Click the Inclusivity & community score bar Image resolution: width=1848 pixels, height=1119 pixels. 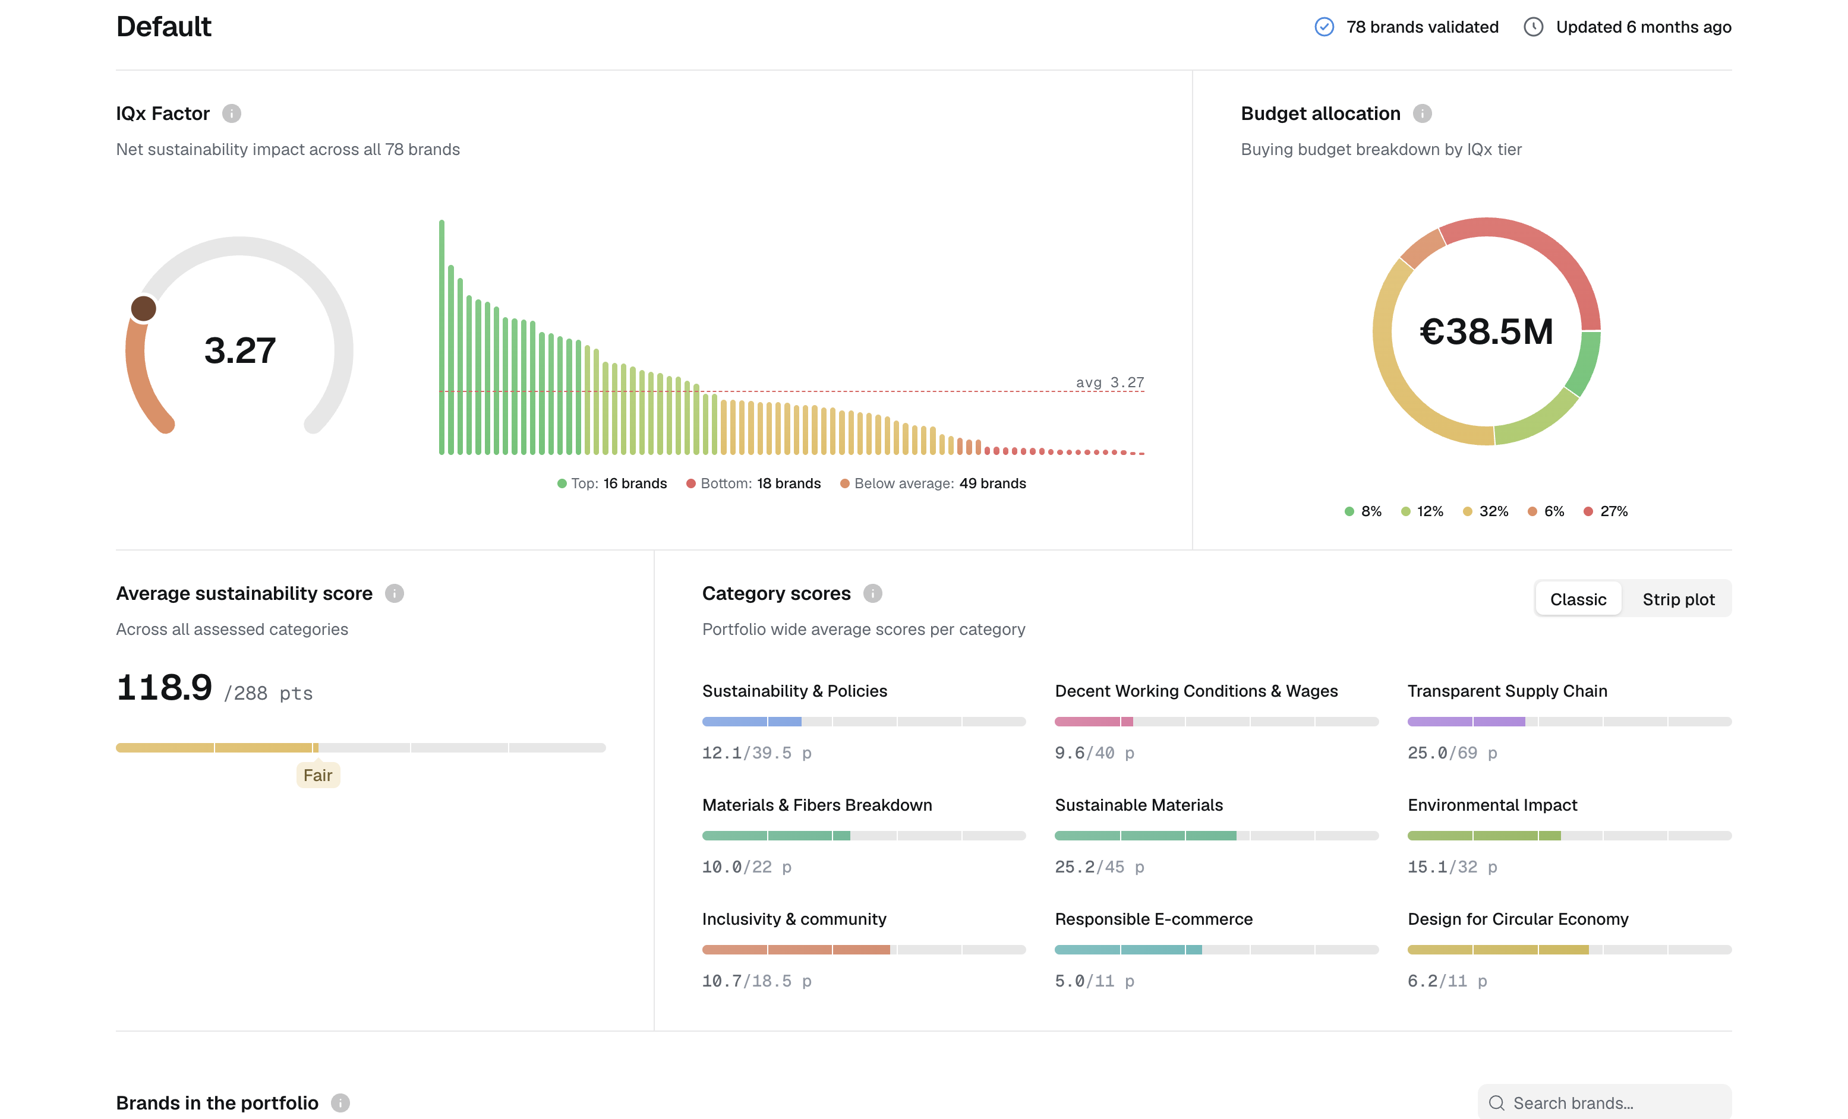coord(863,950)
